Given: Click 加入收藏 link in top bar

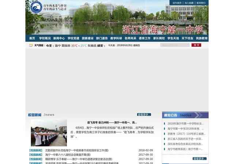Looking at the screenshot, I should [189, 3].
